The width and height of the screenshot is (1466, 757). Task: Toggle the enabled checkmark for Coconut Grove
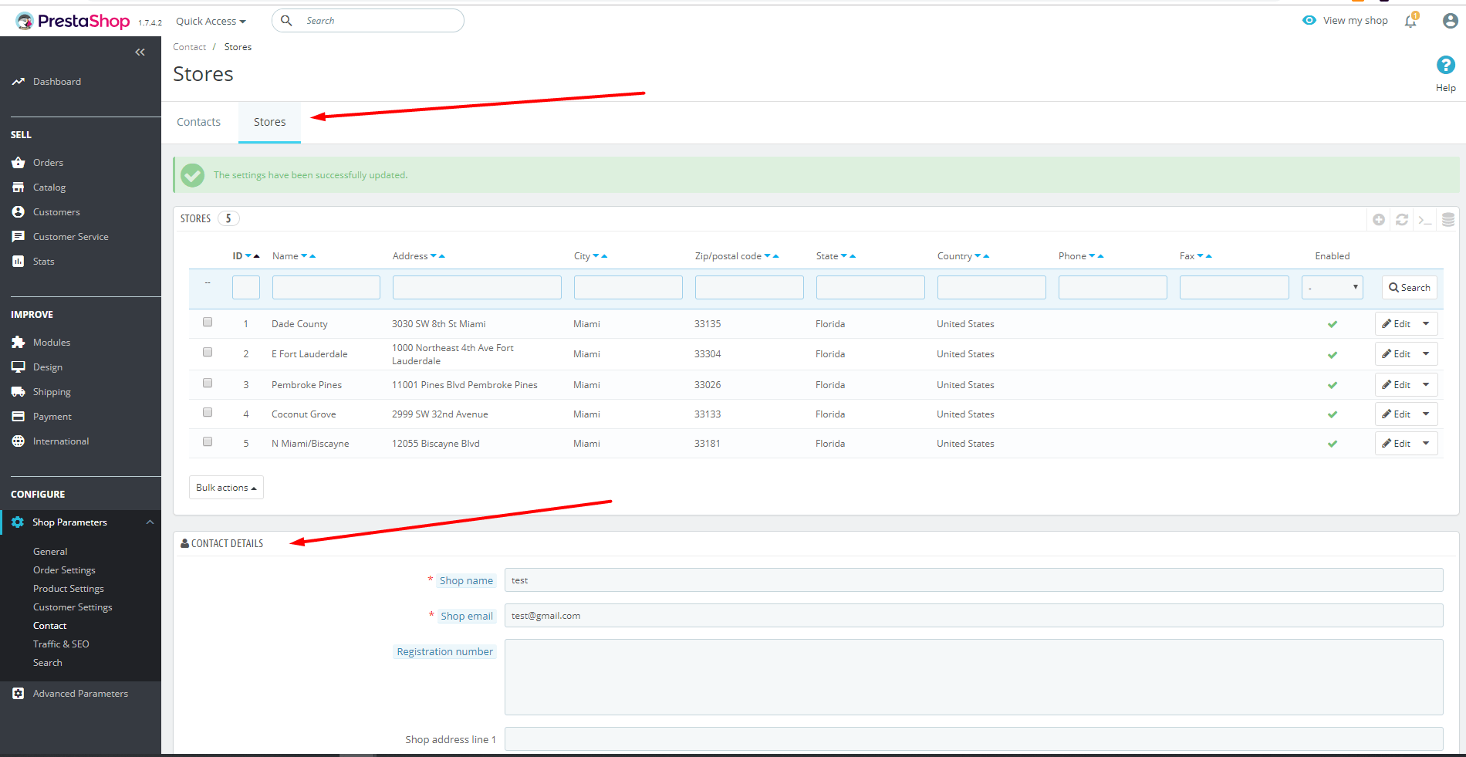1332,414
